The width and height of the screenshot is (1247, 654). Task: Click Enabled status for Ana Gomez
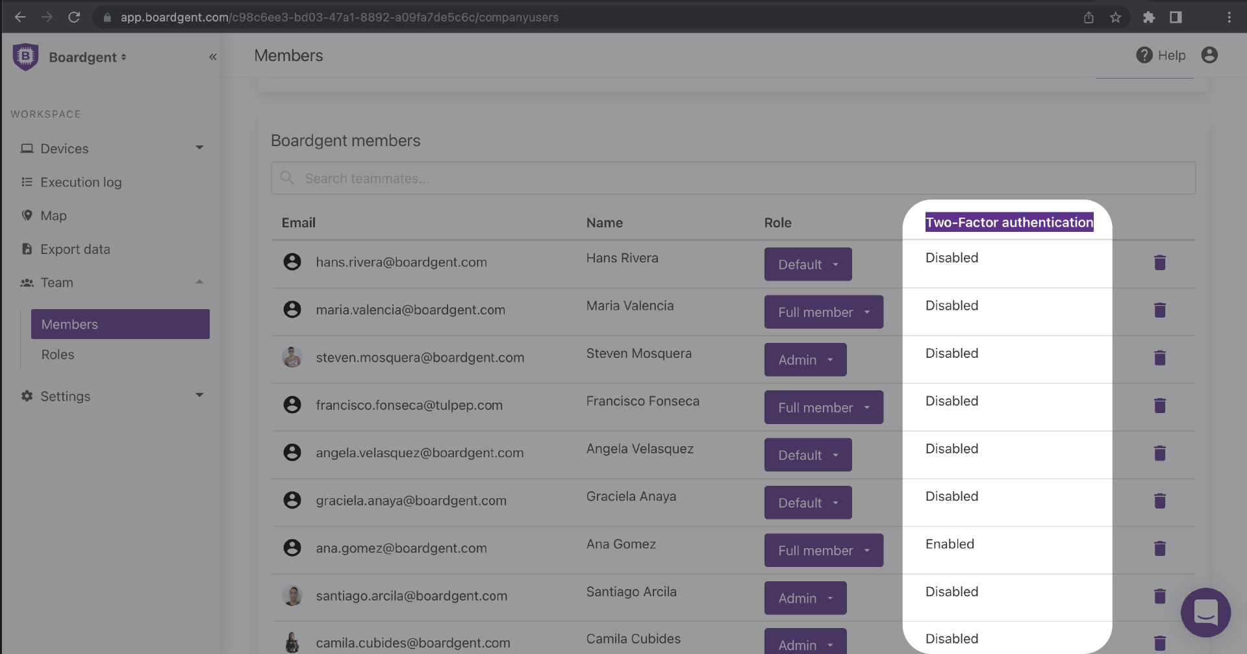(x=950, y=544)
